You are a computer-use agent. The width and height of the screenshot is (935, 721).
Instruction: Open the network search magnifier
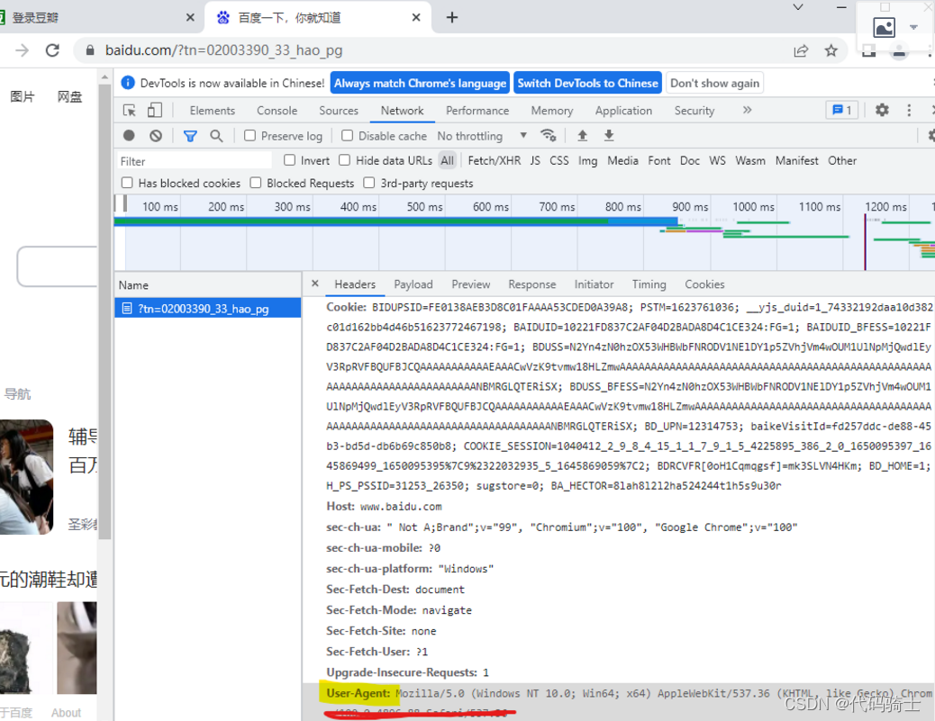point(216,136)
